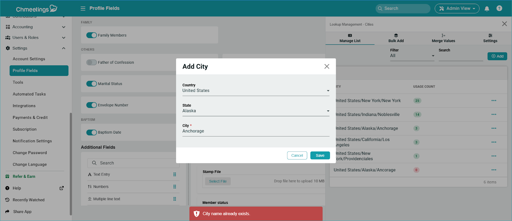This screenshot has width=512, height=221.
Task: Disable the Envelope Number toggle
Action: tap(92, 105)
